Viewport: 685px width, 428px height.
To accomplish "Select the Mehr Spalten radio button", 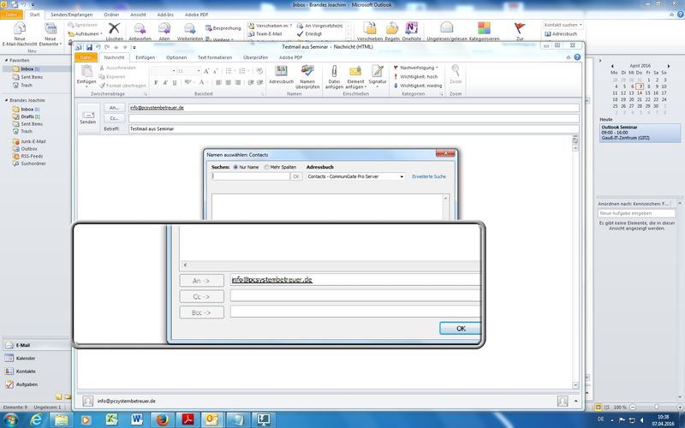I will 266,166.
